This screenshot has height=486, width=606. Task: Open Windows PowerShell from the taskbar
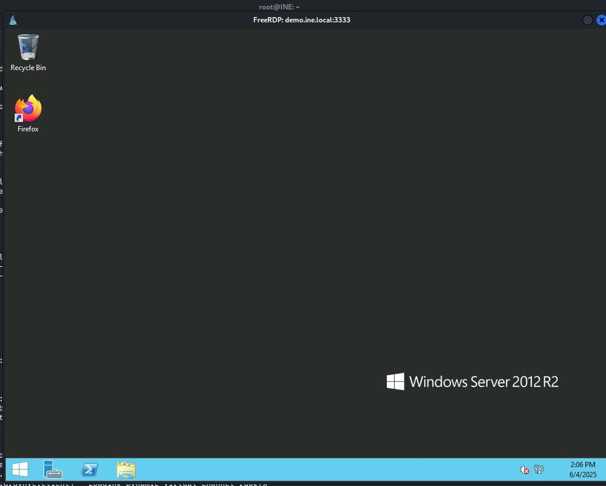[x=90, y=470]
